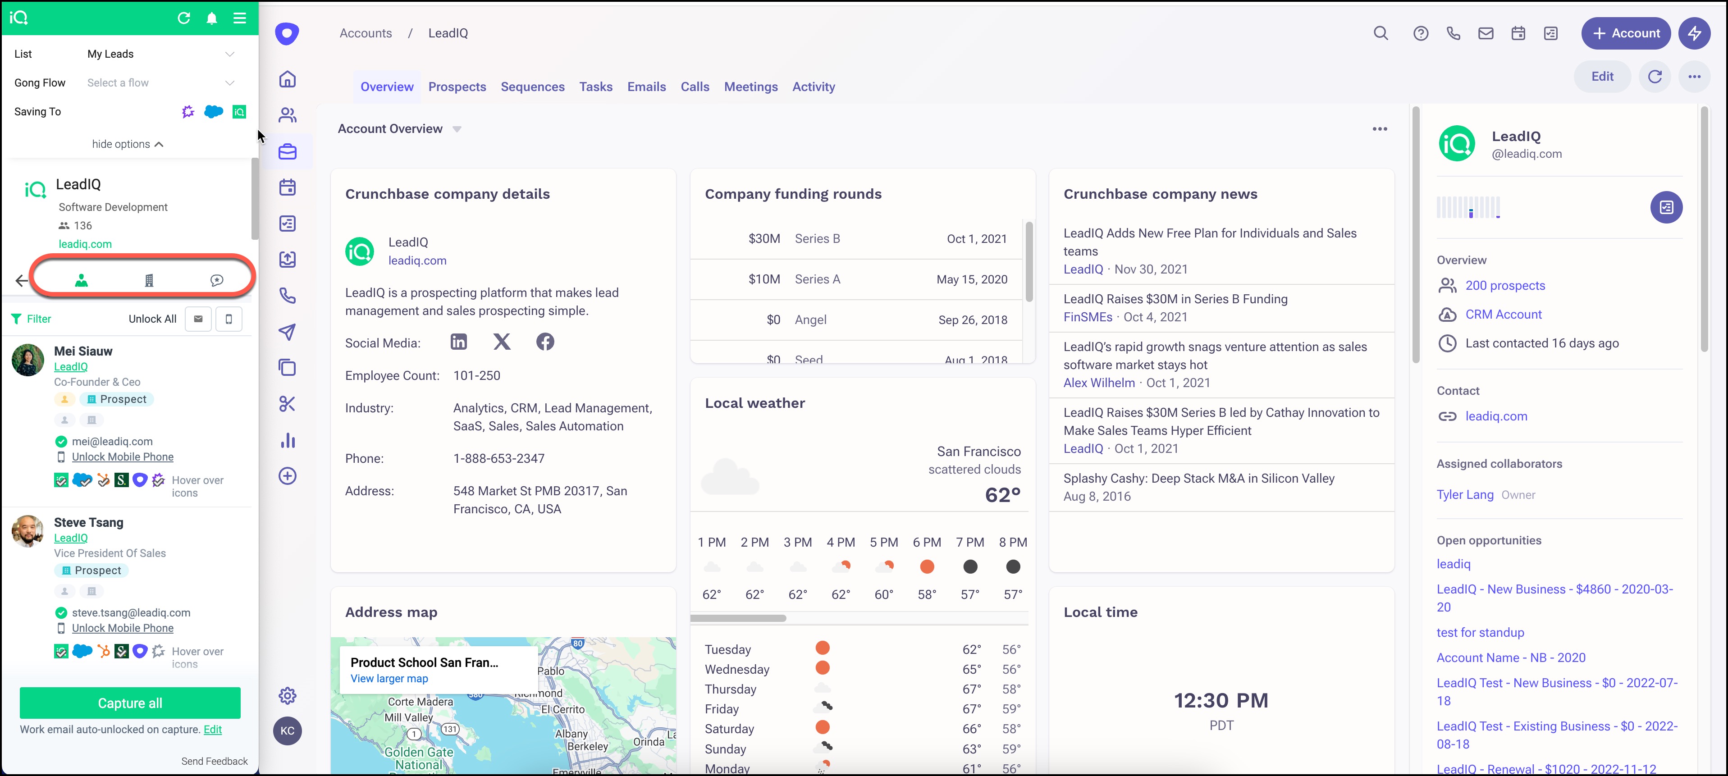
Task: Expand the Account Overview dropdown
Action: point(457,129)
